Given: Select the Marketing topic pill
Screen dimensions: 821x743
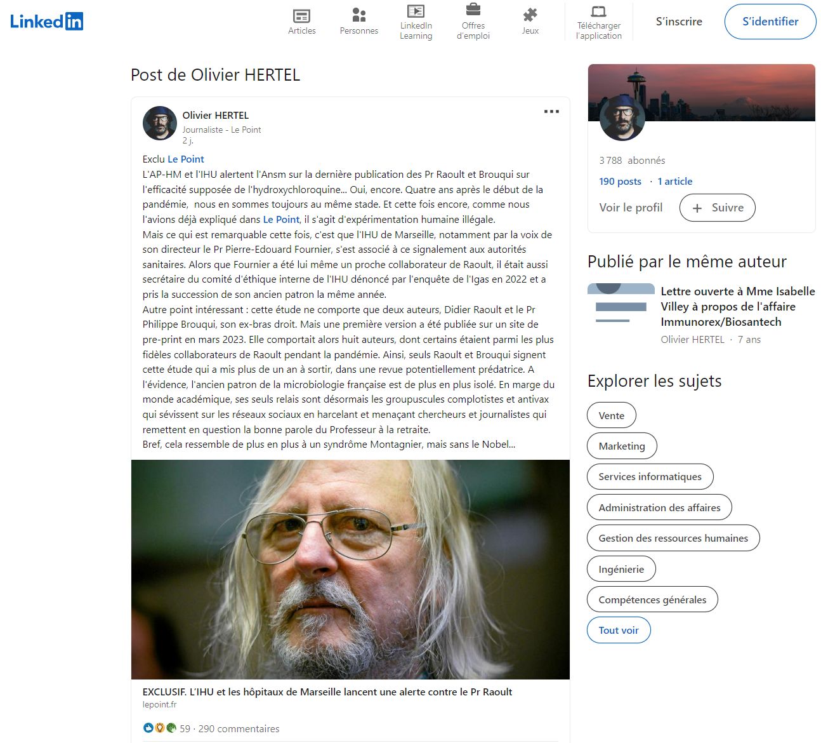Looking at the screenshot, I should coord(622,446).
